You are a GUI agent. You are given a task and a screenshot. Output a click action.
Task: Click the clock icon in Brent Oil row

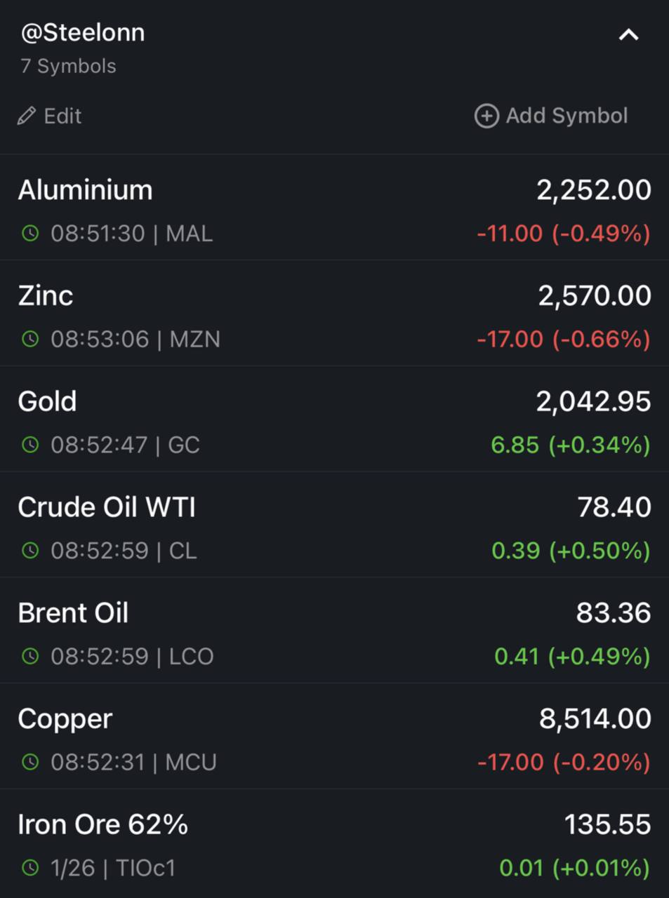[30, 657]
